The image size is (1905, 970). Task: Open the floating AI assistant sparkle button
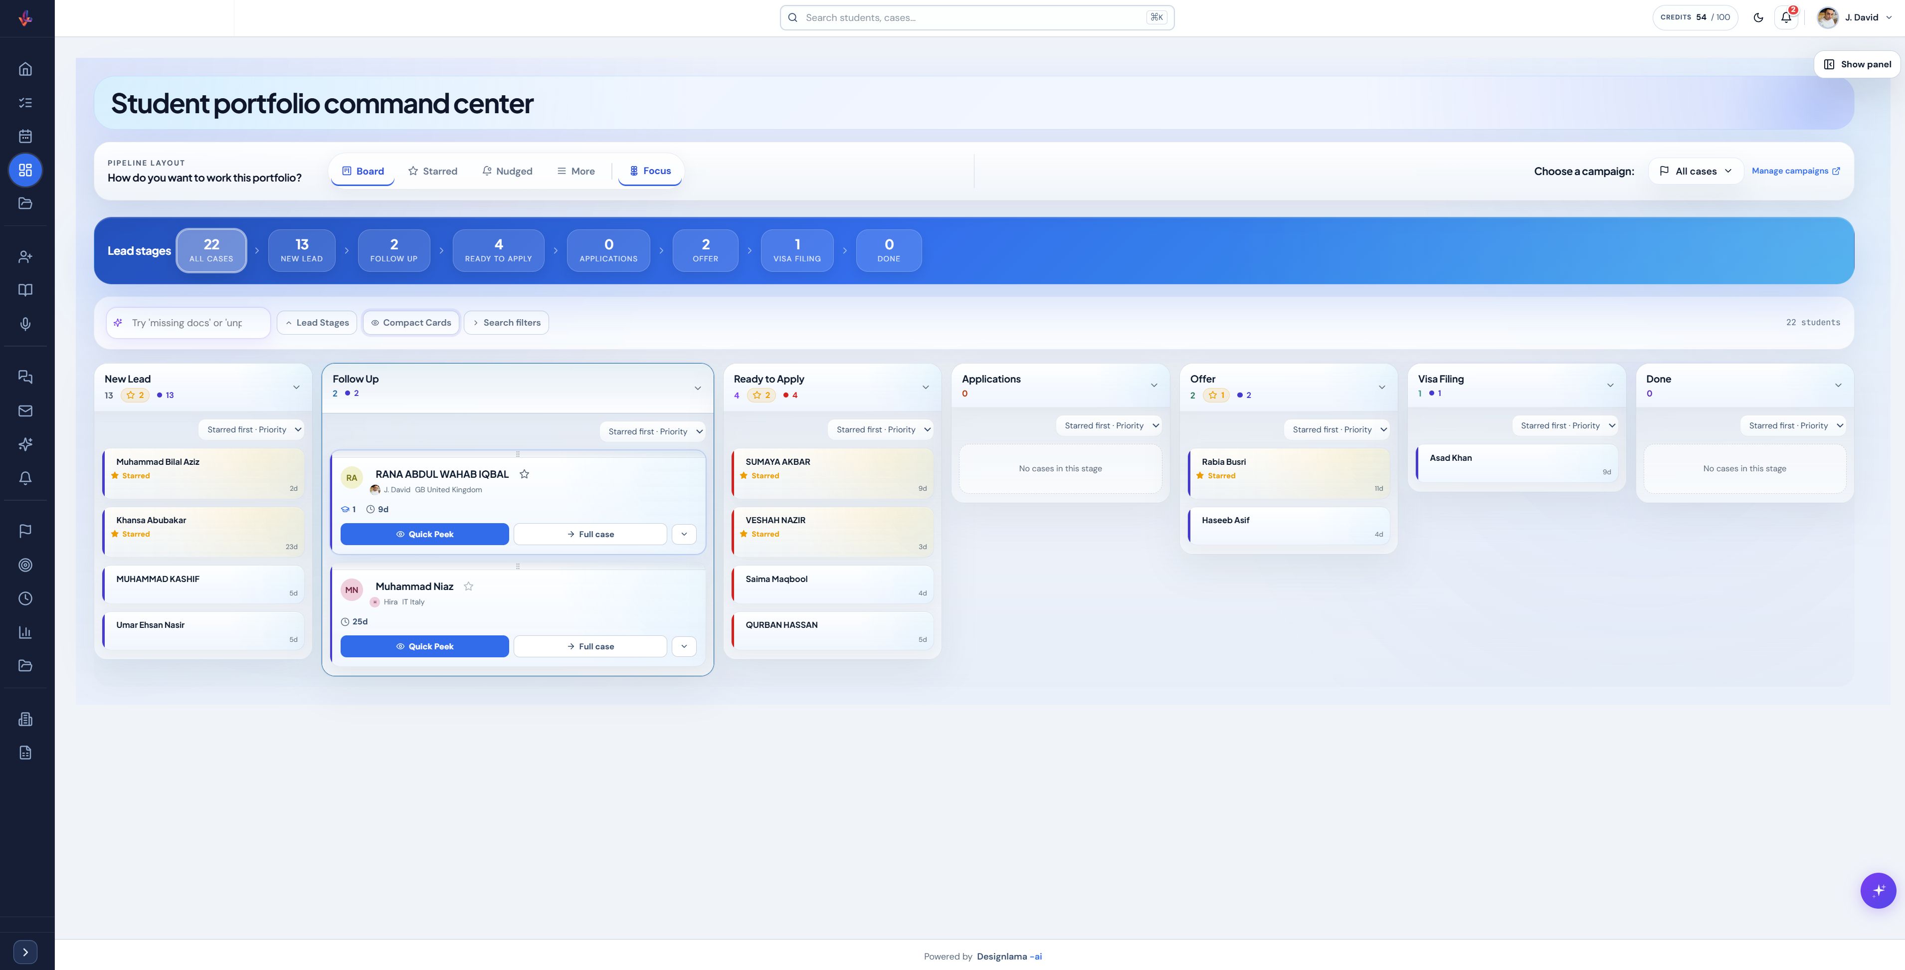pyautogui.click(x=1879, y=891)
